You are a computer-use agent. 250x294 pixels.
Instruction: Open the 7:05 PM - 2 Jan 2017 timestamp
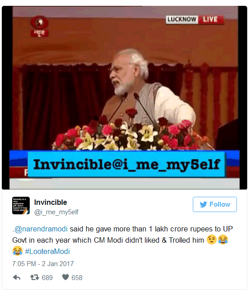point(43,264)
